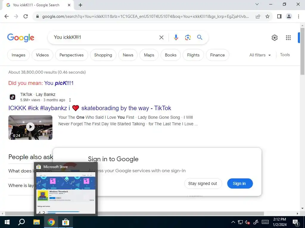Click the 'You picK!!!1' suggestion link
Image resolution: width=305 pixels, height=228 pixels.
[59, 83]
